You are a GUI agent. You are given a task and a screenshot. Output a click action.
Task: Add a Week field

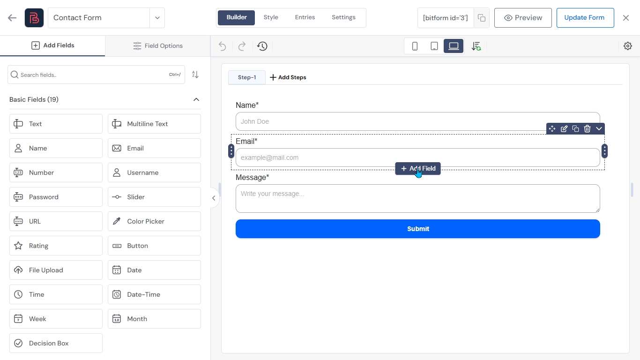point(56,319)
